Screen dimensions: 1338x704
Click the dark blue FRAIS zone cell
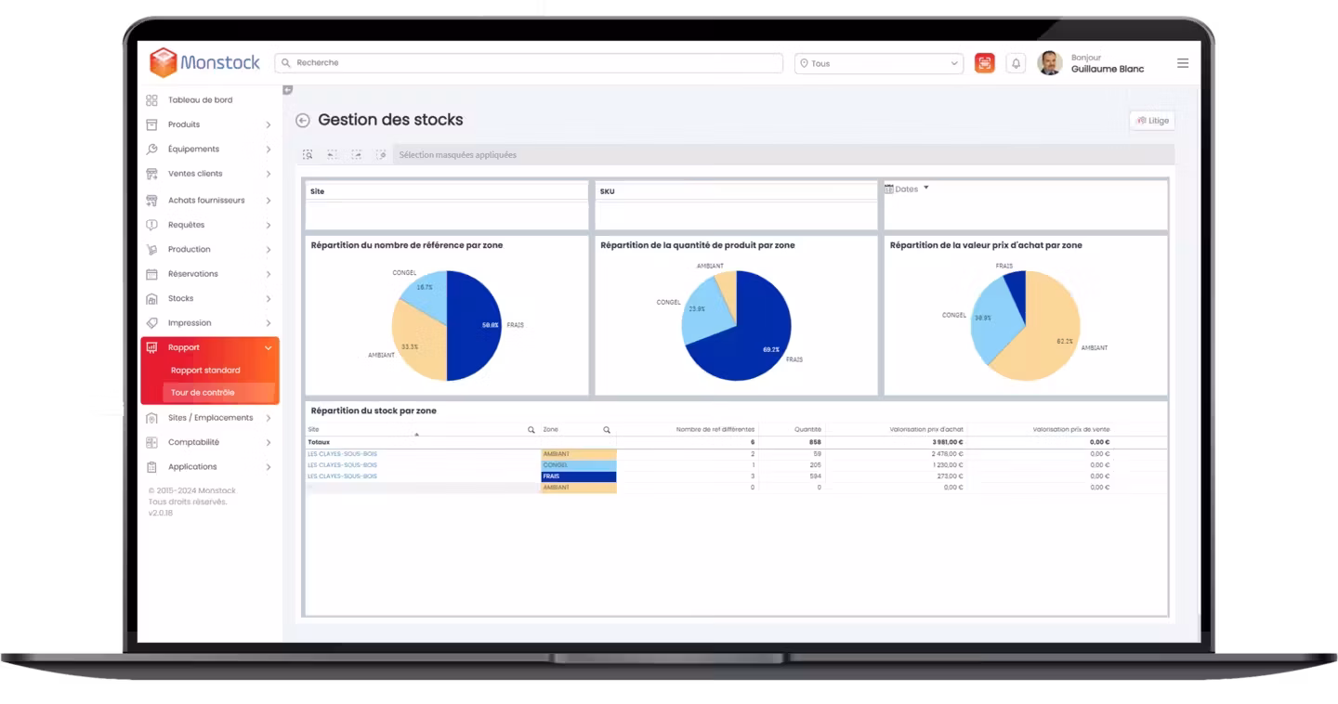[x=578, y=476]
